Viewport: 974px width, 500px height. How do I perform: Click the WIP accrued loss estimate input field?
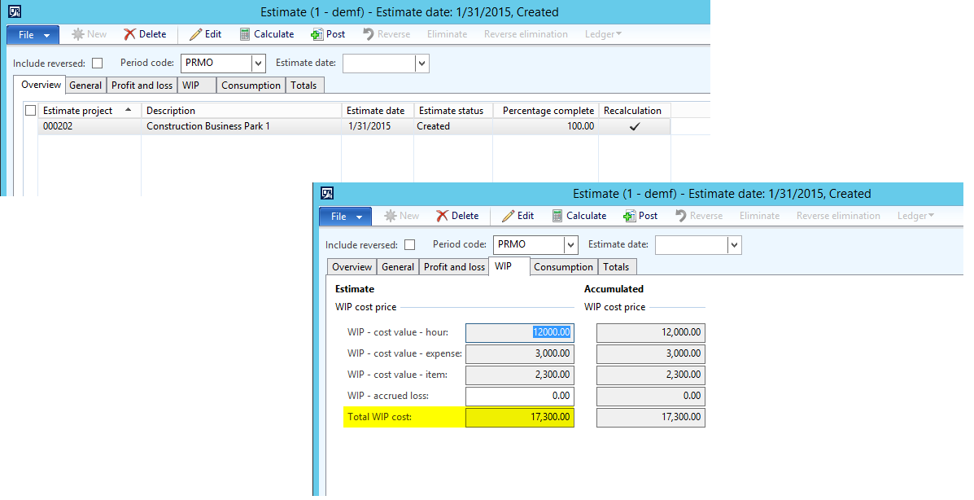point(519,397)
